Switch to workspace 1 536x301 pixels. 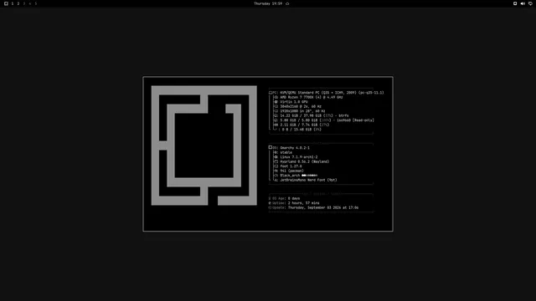point(13,3)
